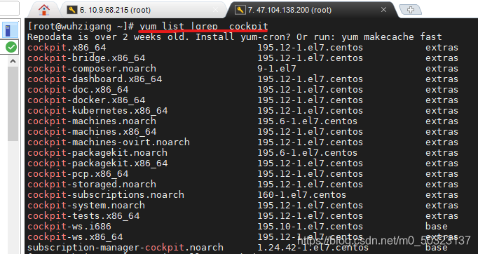Click the 'cockpit-pcp.x86_64' entry

(x=78, y=174)
